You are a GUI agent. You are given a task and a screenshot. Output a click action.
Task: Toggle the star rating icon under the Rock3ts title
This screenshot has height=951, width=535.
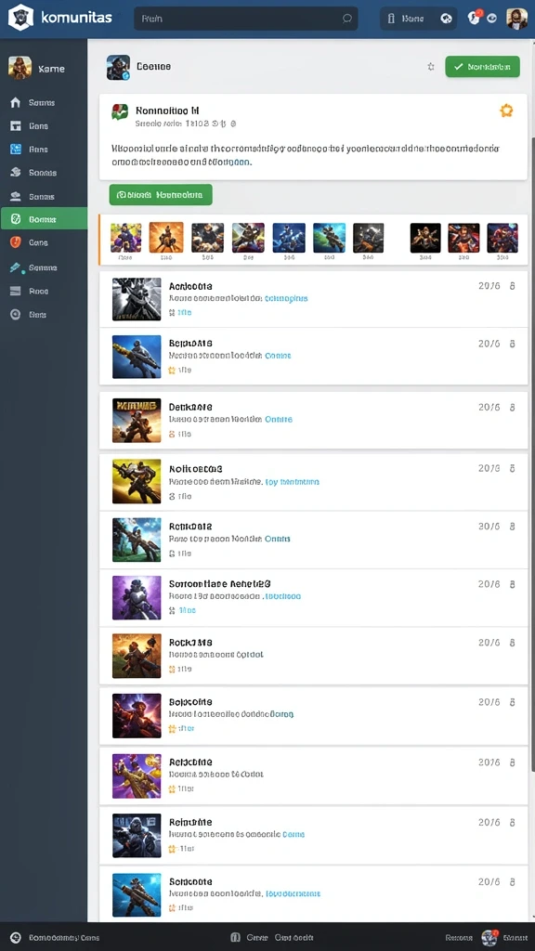tap(172, 669)
